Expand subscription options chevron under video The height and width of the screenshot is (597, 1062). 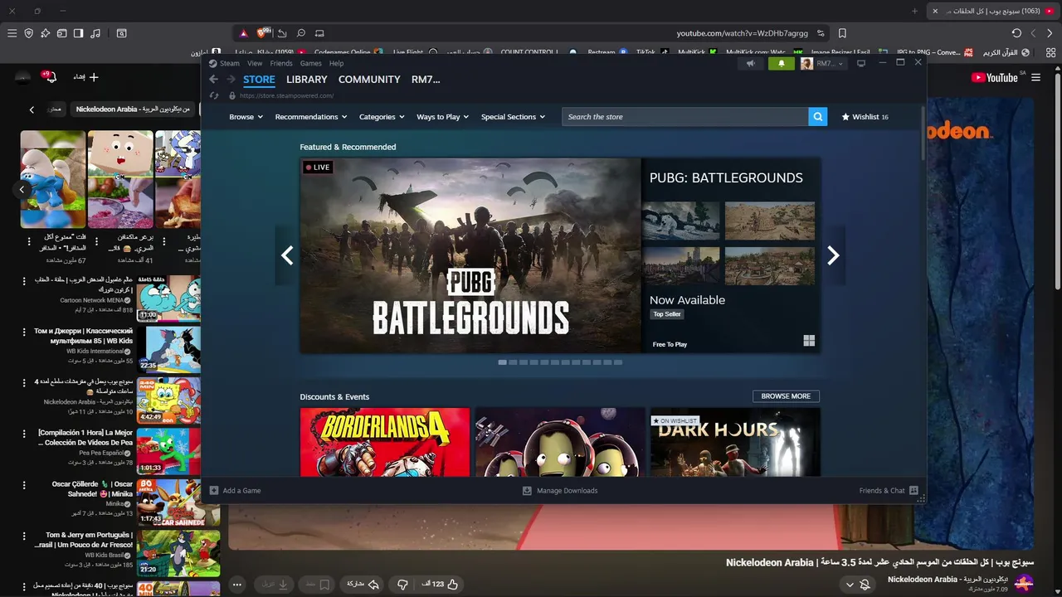tap(850, 585)
